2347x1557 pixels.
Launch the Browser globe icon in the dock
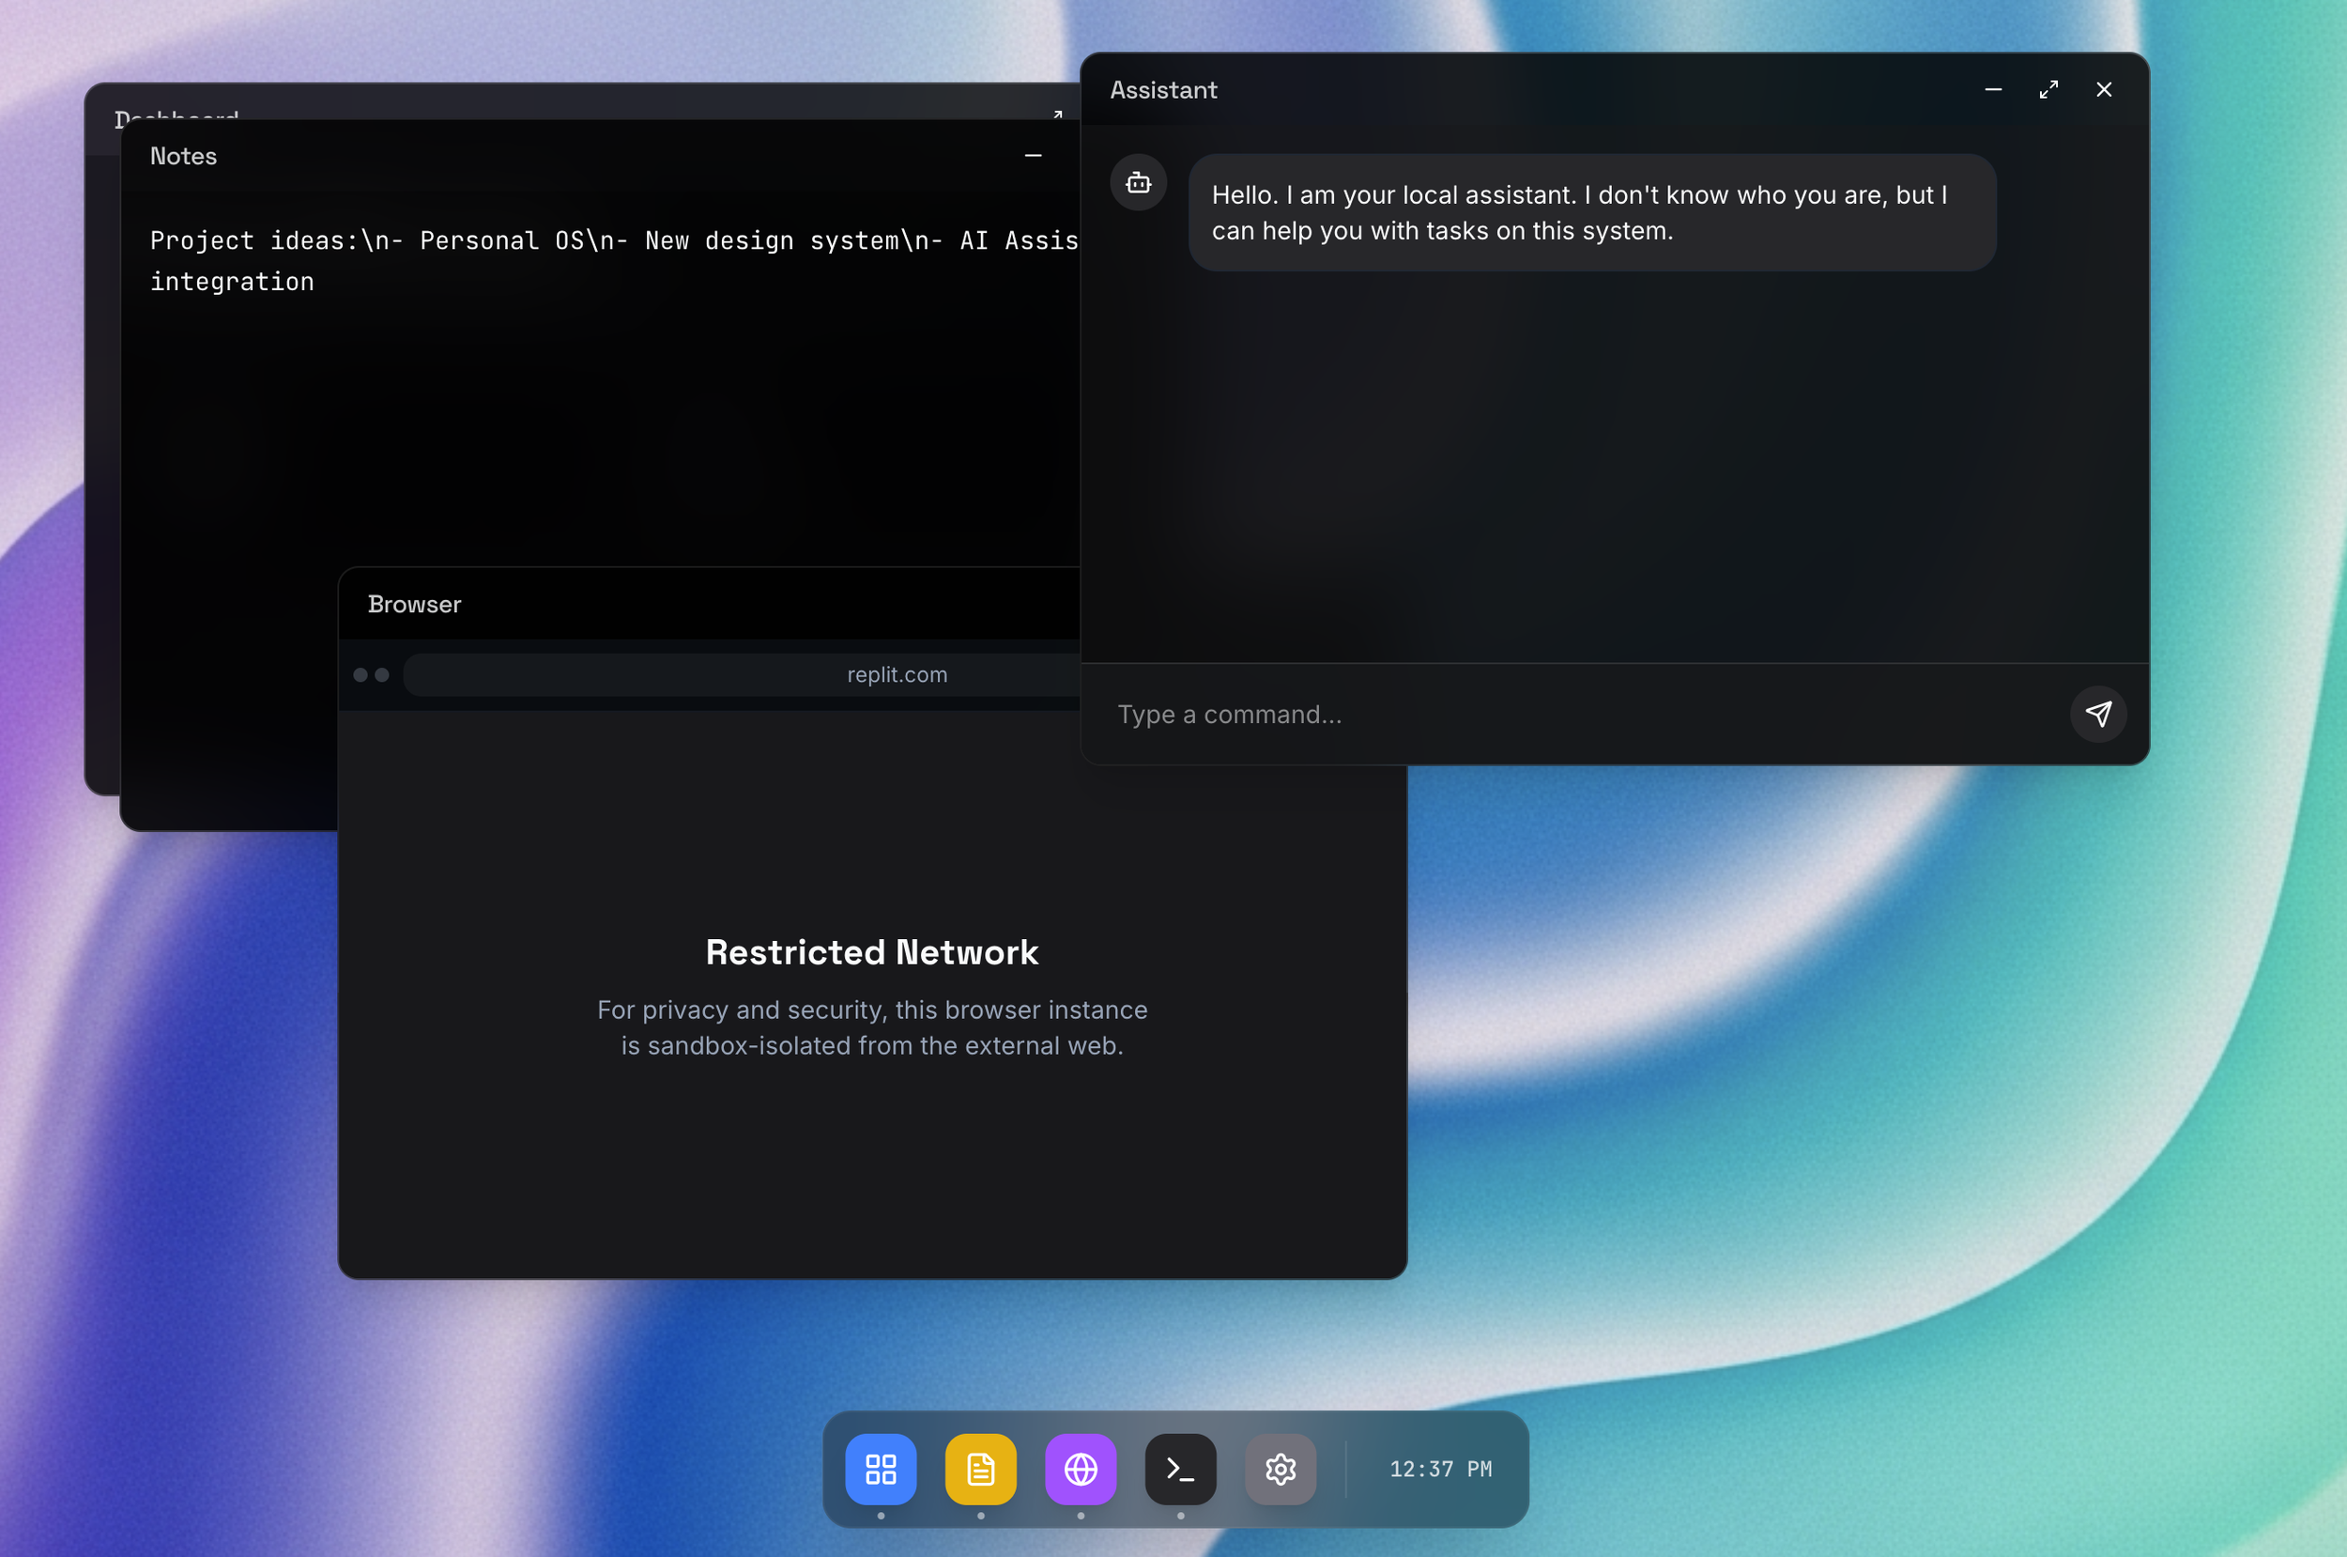tap(1080, 1469)
